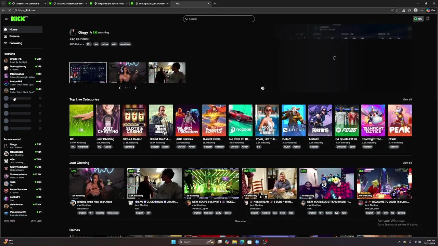Open 'Ringing in the New Year Alone' stream
Viewport: 438px width, 246px height.
click(97, 183)
